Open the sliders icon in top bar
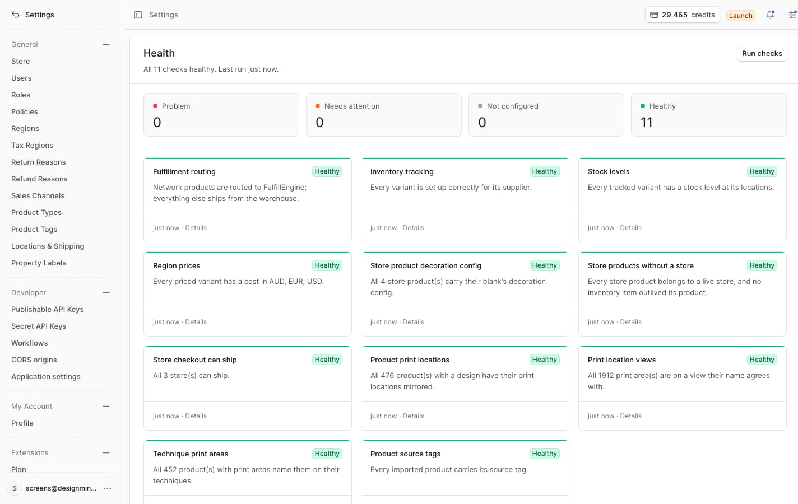The height and width of the screenshot is (504, 798). click(x=792, y=15)
